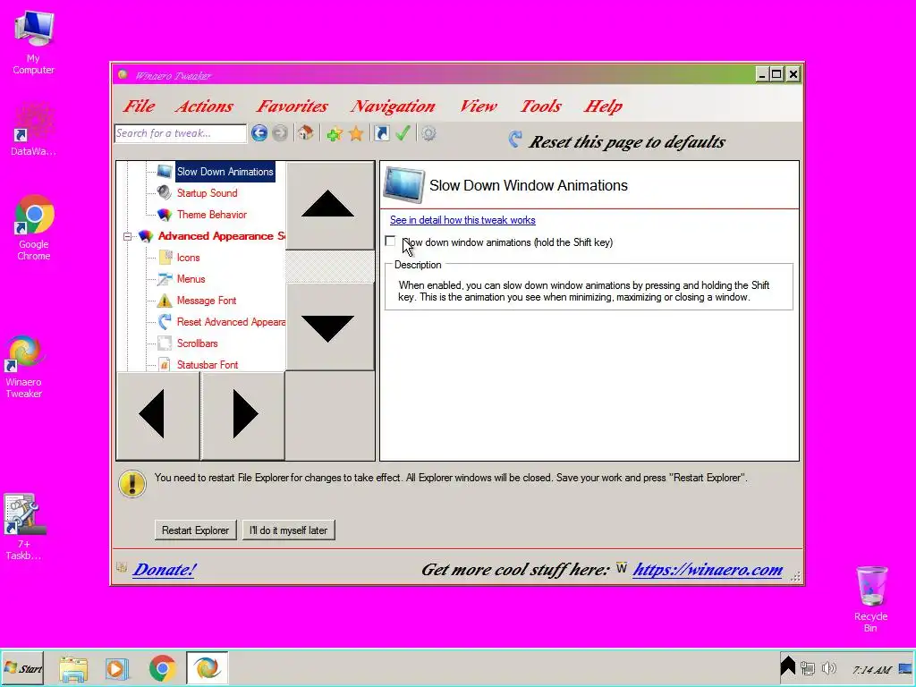Open settings with the gear icon

[428, 134]
